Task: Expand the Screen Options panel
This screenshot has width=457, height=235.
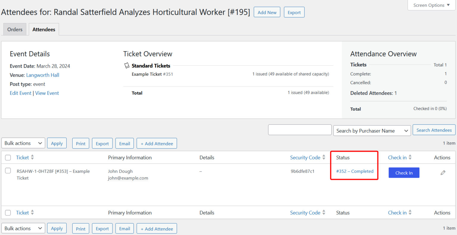Action: point(431,5)
